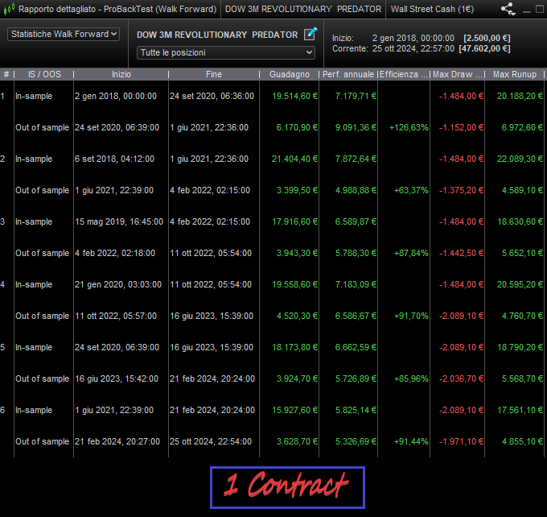Click drawdown value -1.375,20 €
Viewport: 547px width, 517px height.
click(x=461, y=190)
